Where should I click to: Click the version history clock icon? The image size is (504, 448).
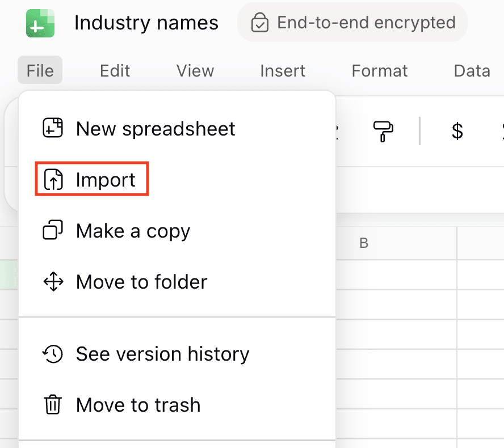[x=53, y=354]
